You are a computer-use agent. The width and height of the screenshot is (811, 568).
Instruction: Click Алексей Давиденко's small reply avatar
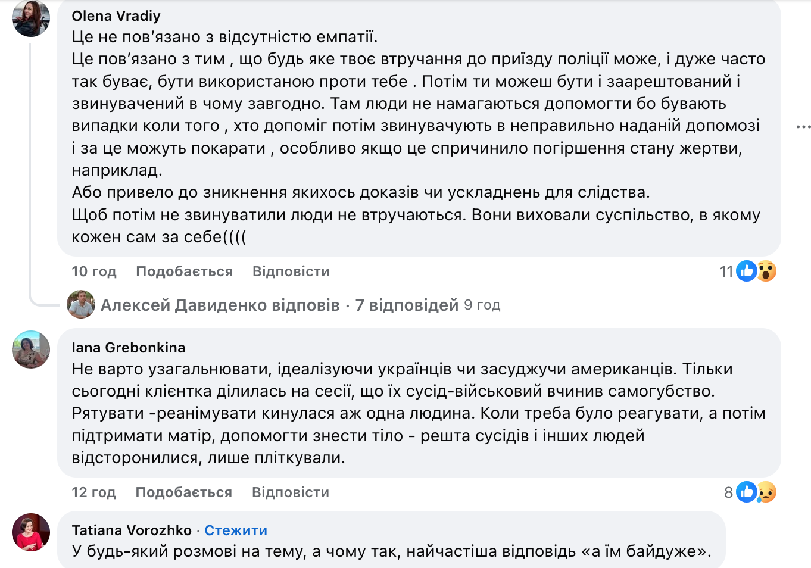[x=81, y=305]
